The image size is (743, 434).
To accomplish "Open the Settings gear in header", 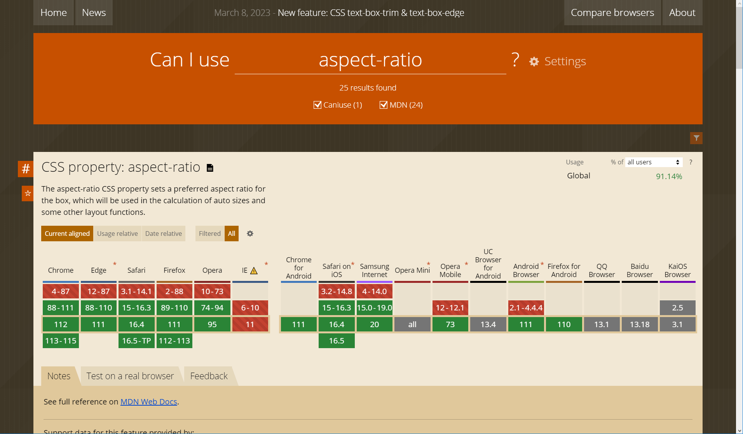I will click(534, 61).
